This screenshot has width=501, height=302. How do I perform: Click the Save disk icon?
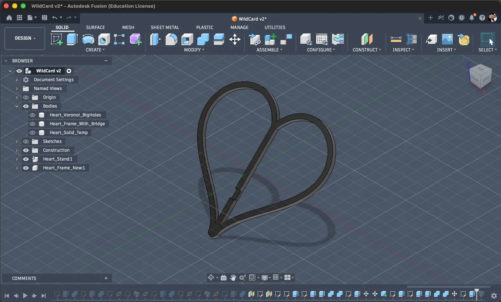[45, 18]
